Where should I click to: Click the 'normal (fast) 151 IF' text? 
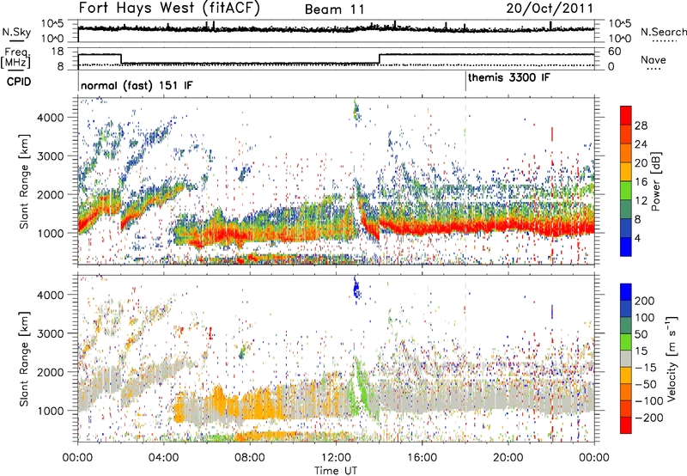point(137,85)
